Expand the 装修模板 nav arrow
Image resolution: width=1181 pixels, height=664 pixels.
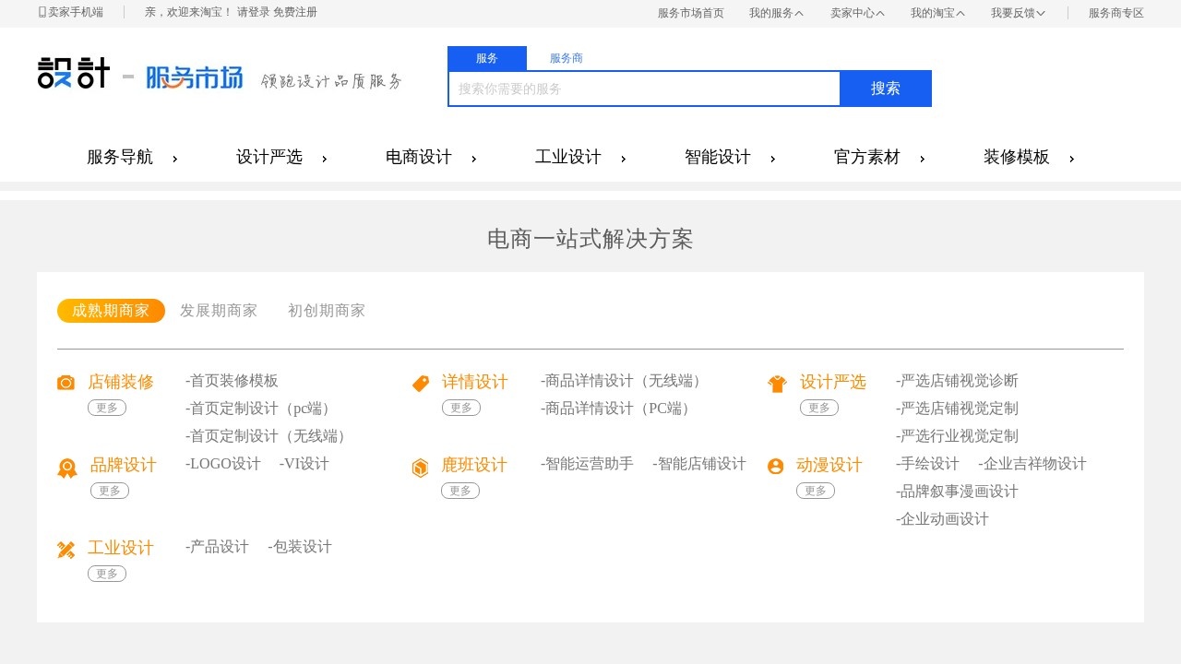click(1071, 159)
